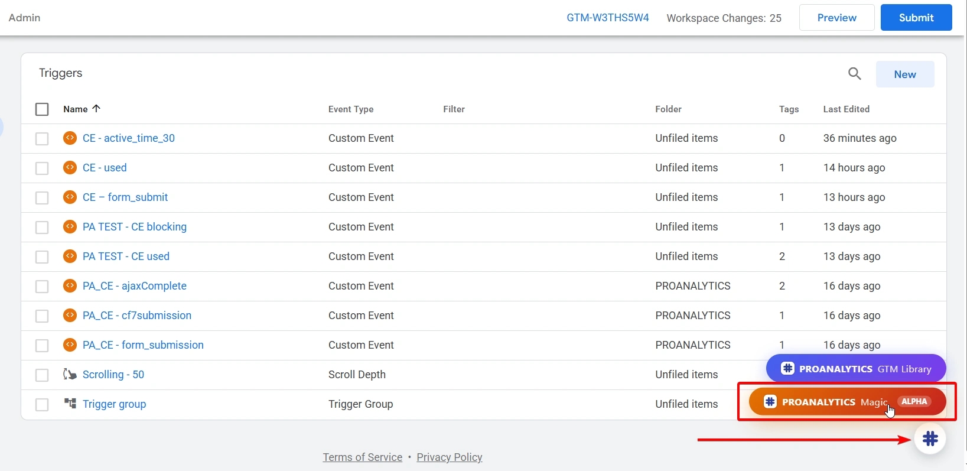Click the Preview button

pos(836,18)
